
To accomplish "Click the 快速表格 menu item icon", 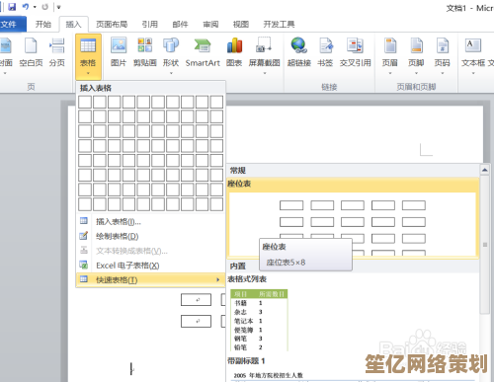I will (x=84, y=279).
